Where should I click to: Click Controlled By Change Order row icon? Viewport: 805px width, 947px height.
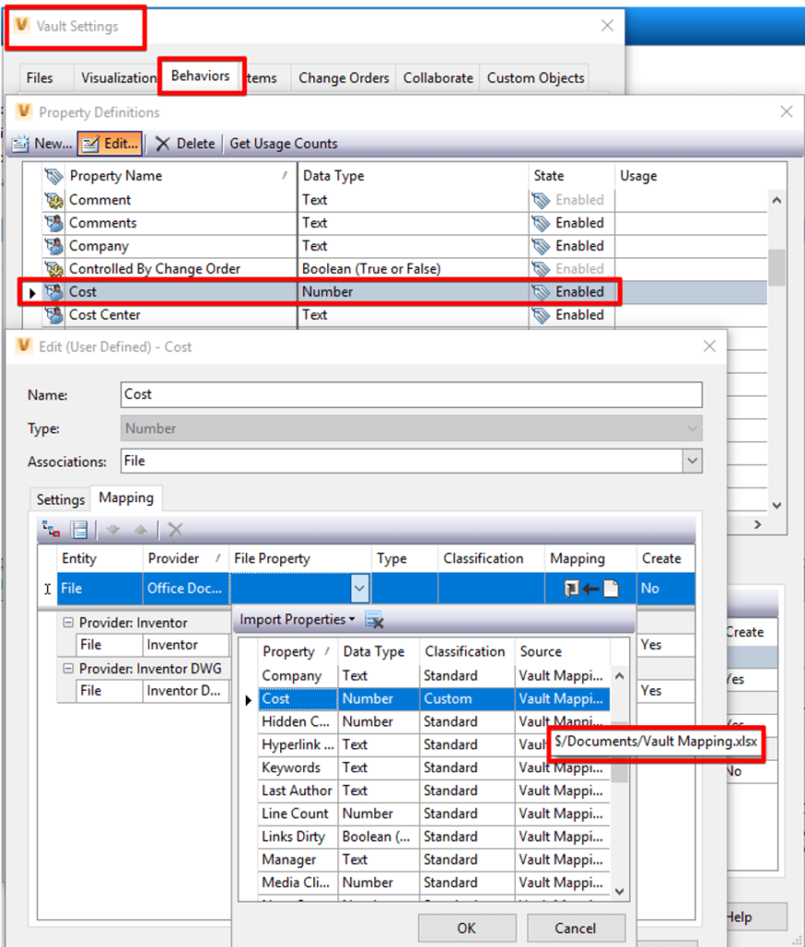[x=54, y=269]
